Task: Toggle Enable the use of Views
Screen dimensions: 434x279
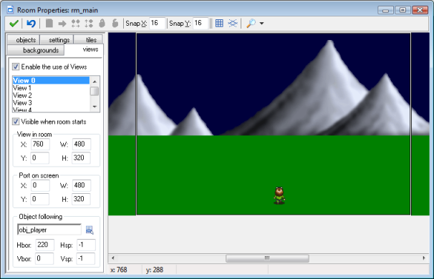Action: 16,67
